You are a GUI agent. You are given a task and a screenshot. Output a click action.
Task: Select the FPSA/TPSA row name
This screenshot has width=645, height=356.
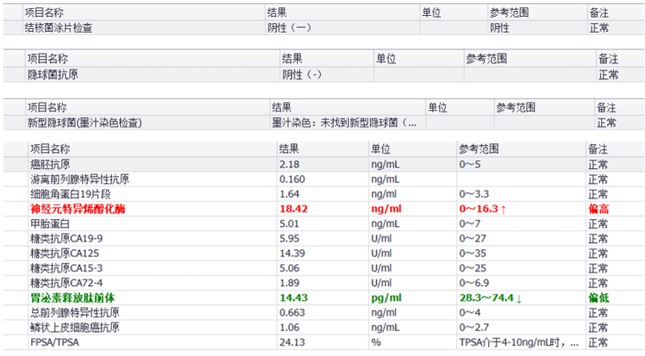[x=54, y=342]
